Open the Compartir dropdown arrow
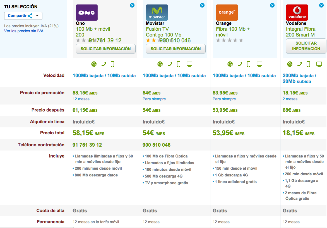 pos(37,16)
